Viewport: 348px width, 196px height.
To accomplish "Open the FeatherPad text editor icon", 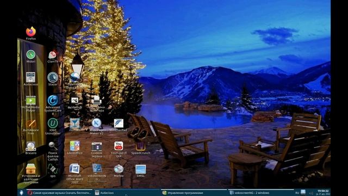I will pyautogui.click(x=119, y=124).
